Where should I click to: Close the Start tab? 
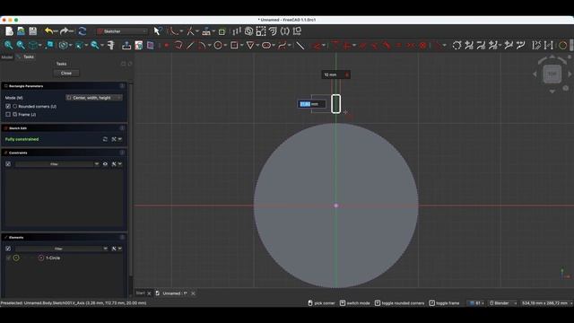149,293
